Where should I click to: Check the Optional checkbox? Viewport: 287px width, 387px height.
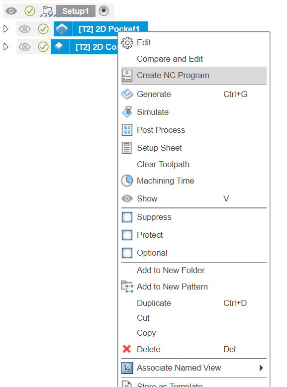click(x=127, y=253)
